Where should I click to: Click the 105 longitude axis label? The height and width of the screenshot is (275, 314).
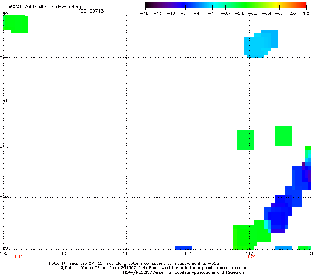3,253
